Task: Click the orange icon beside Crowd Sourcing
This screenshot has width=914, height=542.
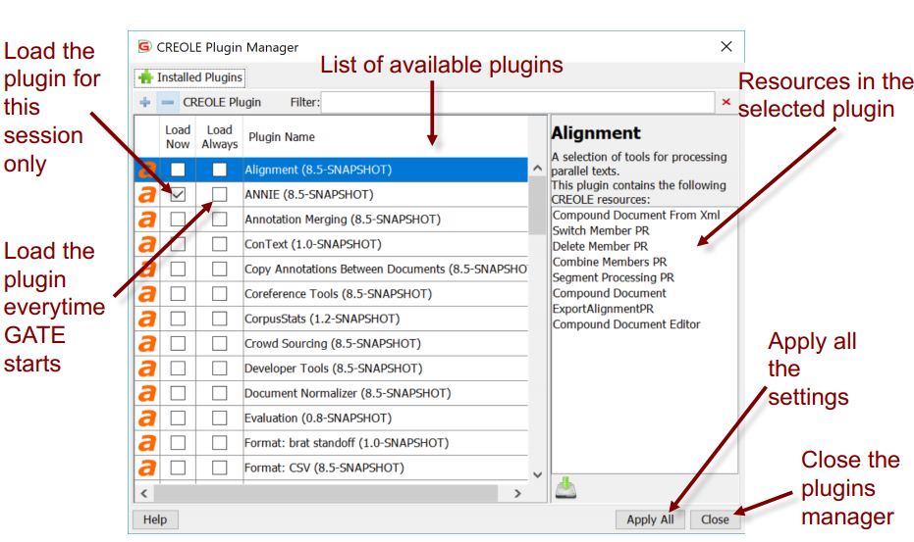Action: (147, 343)
